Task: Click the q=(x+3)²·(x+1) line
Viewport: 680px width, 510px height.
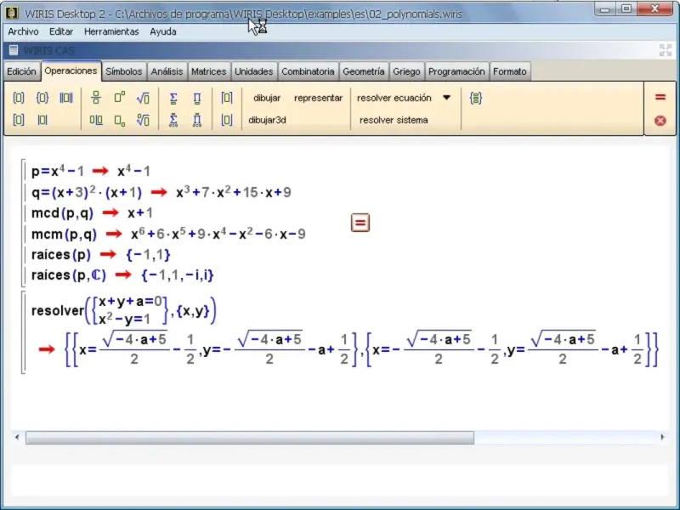Action: coord(87,192)
